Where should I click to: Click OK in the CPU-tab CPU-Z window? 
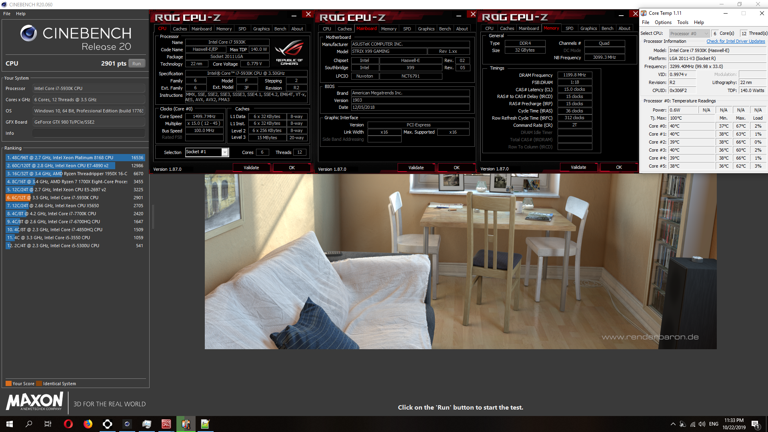point(292,168)
